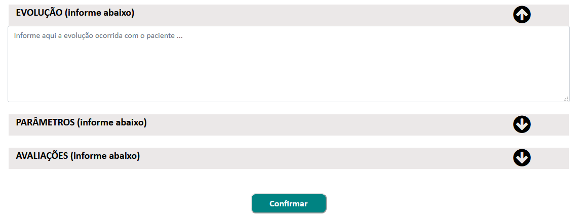The image size is (583, 218).
Task: Open the AVALIAÇÕES (informe abaixo) accordion
Action: pos(289,158)
